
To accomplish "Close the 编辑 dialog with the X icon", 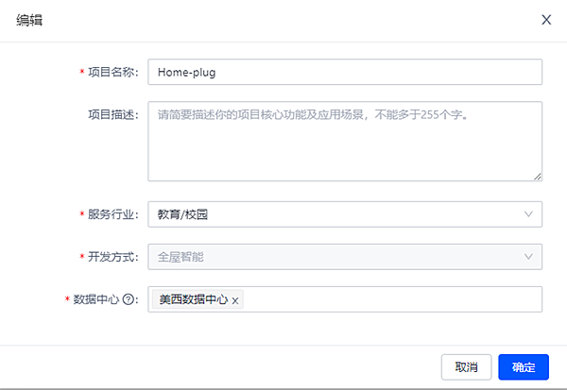I will (546, 20).
